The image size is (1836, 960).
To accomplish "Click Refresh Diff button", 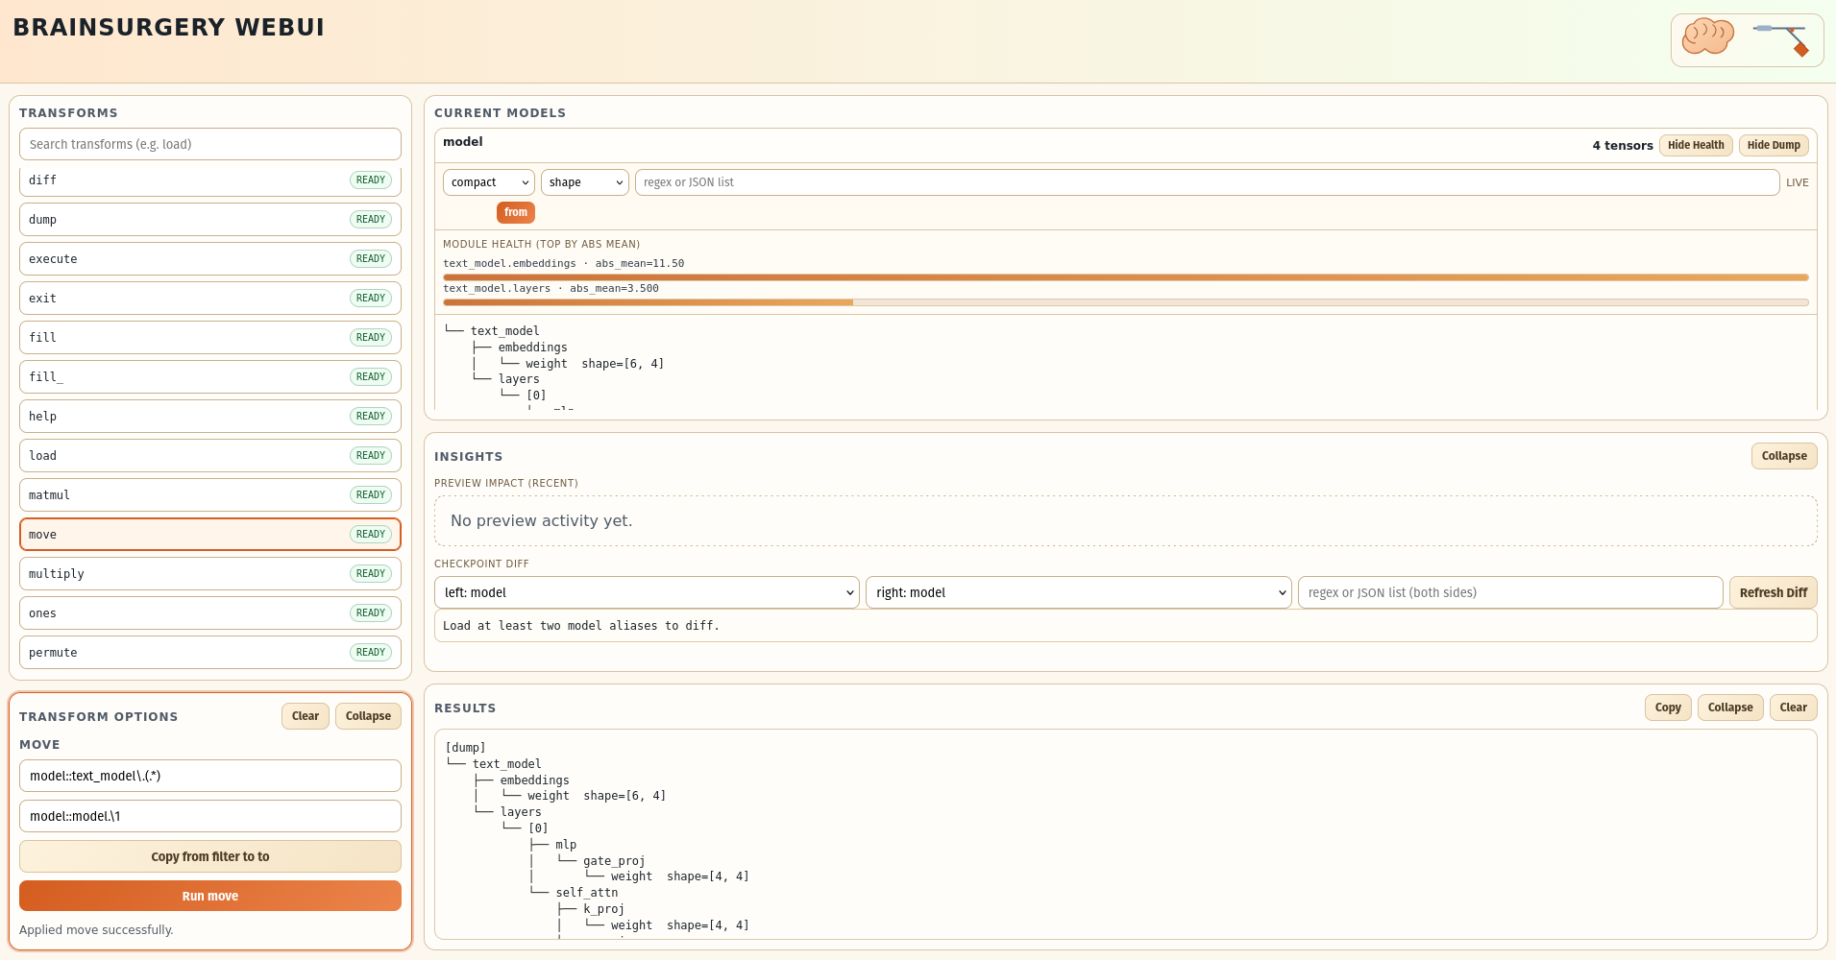I will [1774, 592].
